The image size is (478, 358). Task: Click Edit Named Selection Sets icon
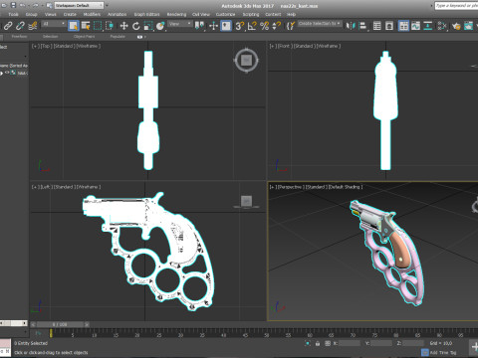[291, 26]
